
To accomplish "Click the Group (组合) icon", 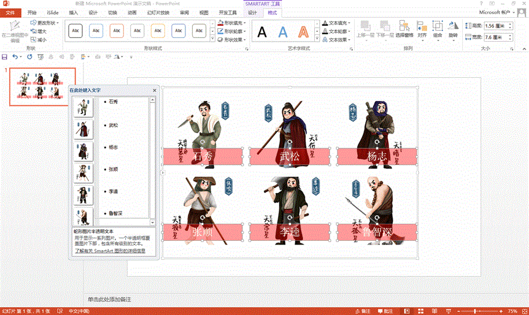I will click(438, 28).
